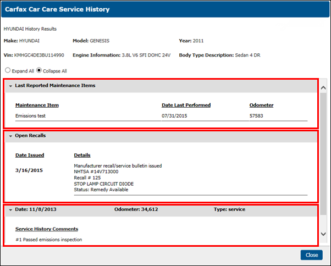Image resolution: width=331 pixels, height=266 pixels.
Task: Click the Type: service header text
Action: click(229, 209)
